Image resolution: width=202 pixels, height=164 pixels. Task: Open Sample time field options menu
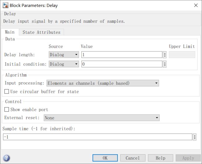click(195, 137)
